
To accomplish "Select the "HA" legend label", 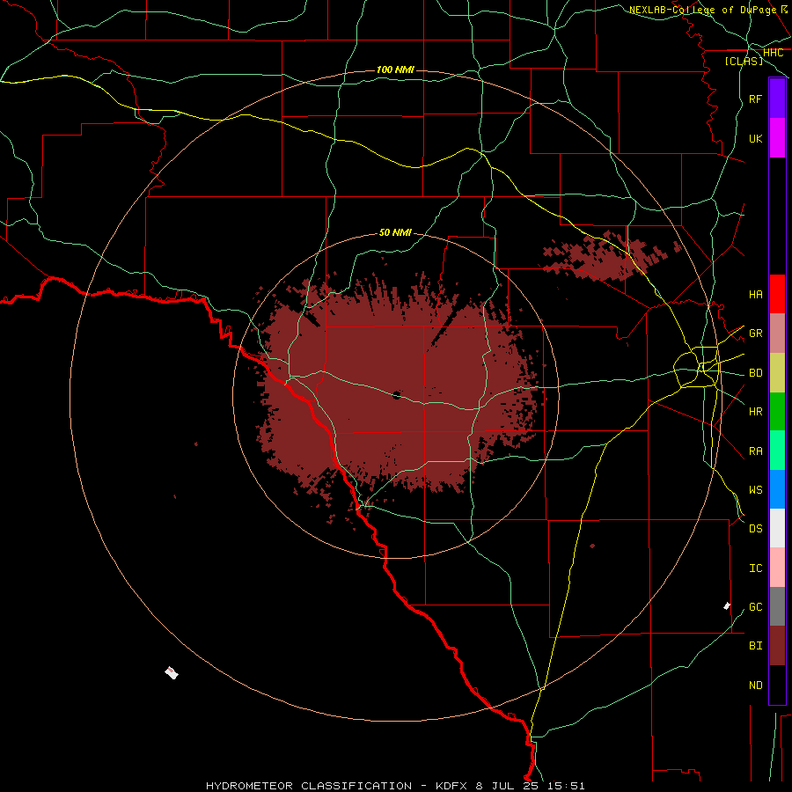I will [755, 294].
